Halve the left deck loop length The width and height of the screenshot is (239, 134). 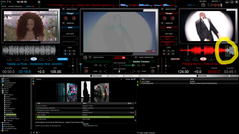[x=70, y=54]
